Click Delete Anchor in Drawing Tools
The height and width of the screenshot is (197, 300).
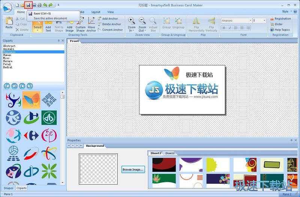(109, 24)
